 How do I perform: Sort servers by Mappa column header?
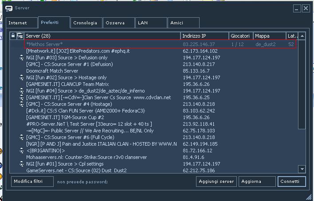[269, 36]
